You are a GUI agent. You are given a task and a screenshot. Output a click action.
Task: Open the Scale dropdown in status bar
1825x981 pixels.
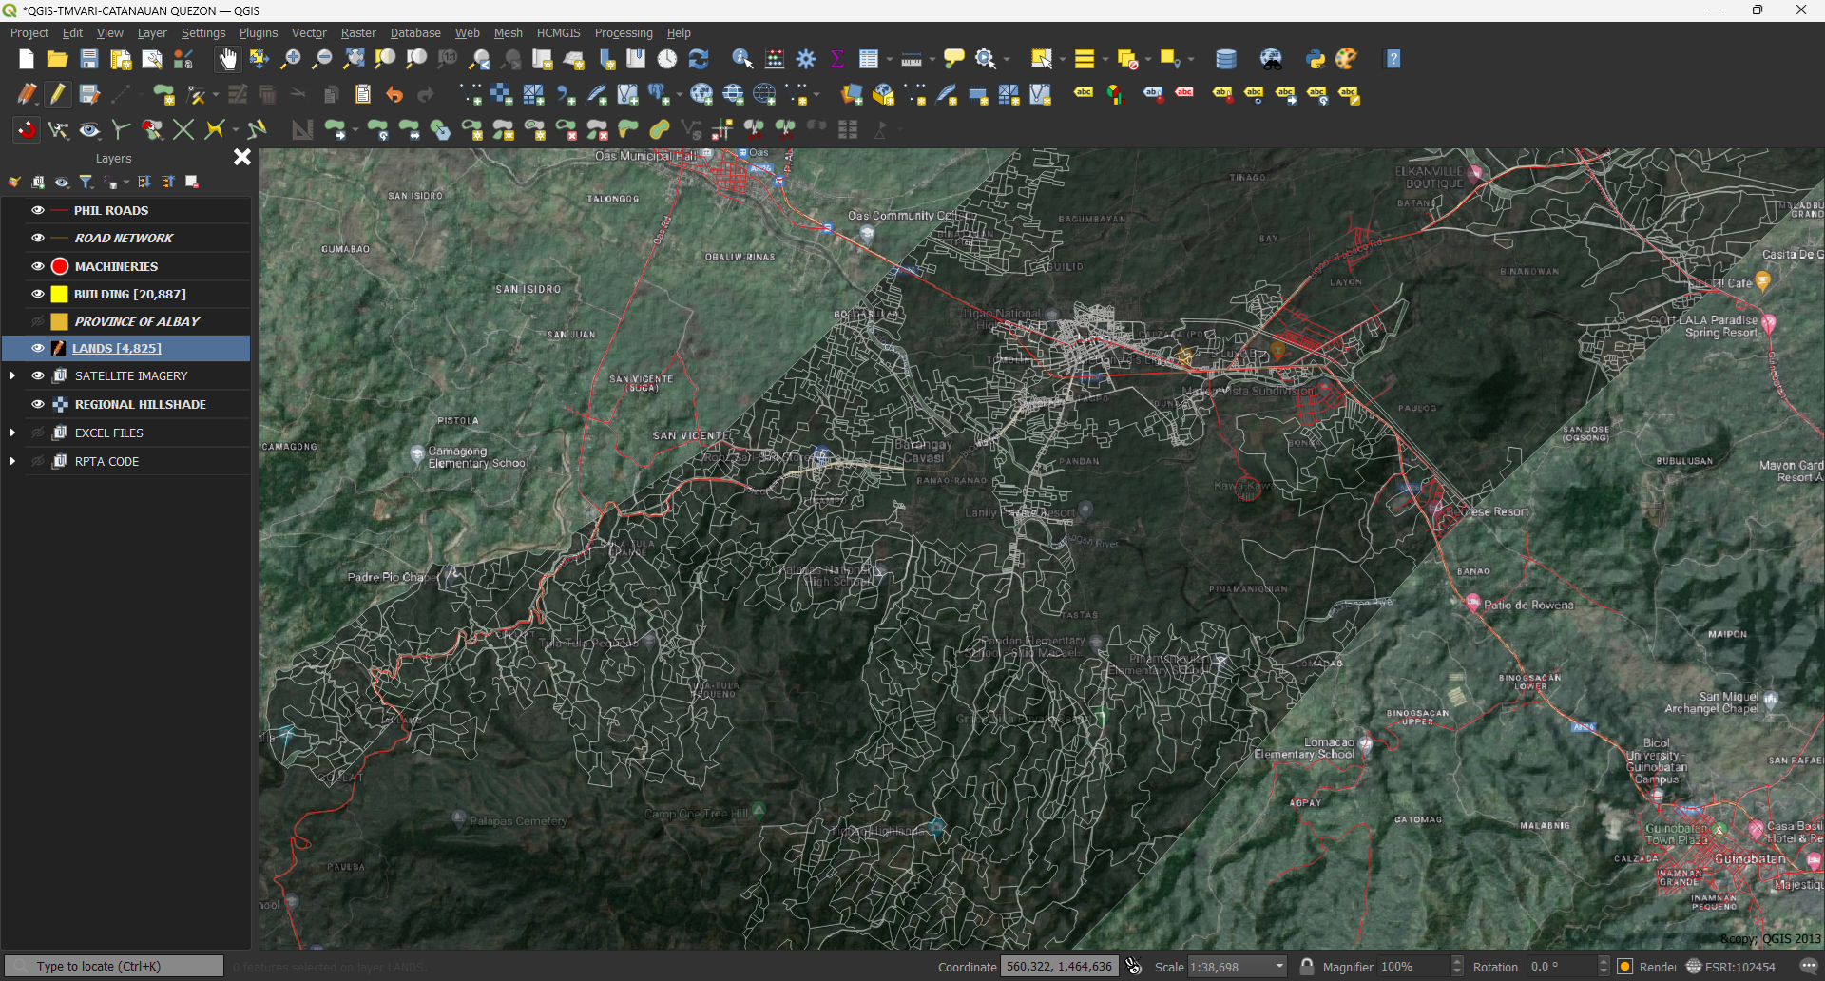[x=1279, y=967]
